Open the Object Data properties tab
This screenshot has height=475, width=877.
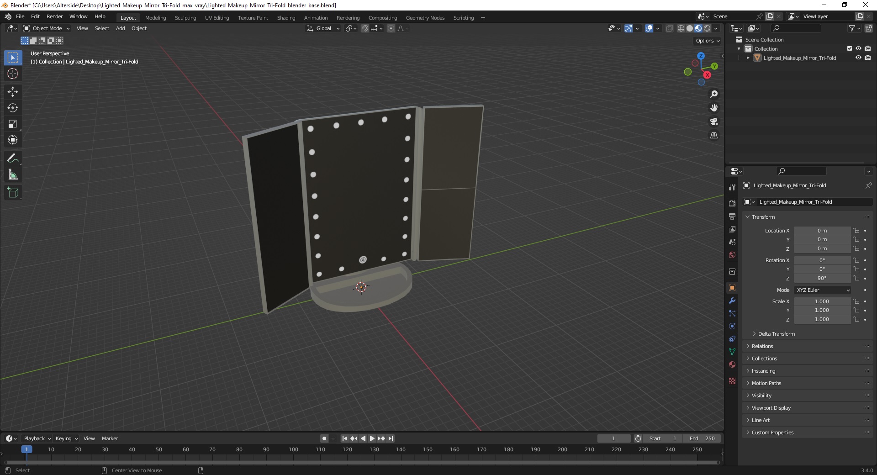tap(732, 352)
